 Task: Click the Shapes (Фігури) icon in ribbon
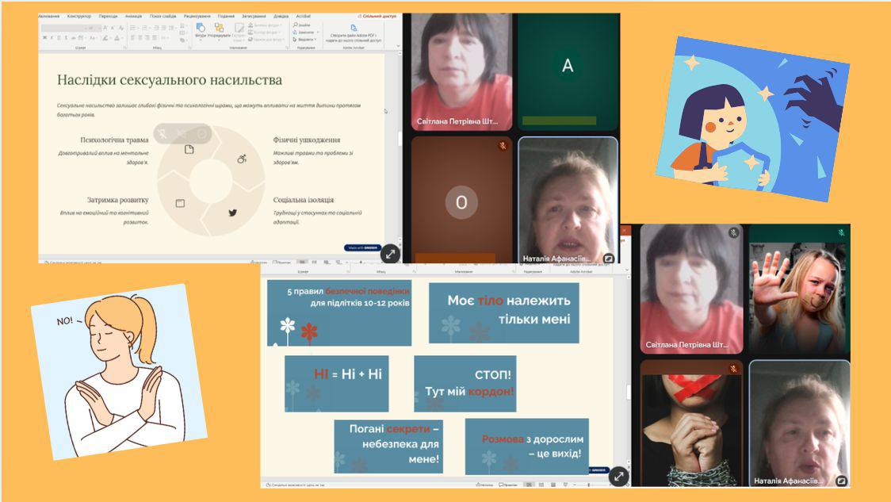click(x=201, y=30)
